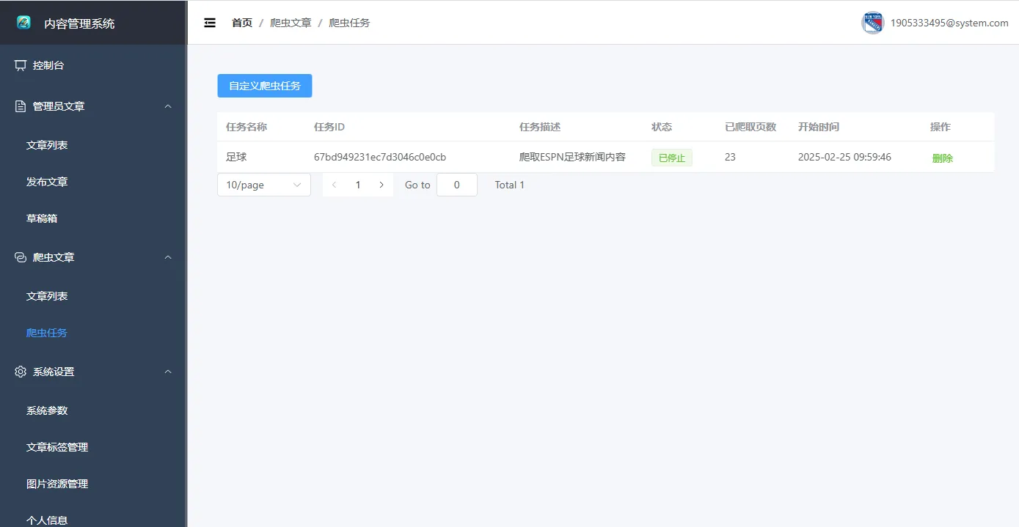Collapse the 爬虫文章 menu chevron
1019x527 pixels.
tap(168, 257)
